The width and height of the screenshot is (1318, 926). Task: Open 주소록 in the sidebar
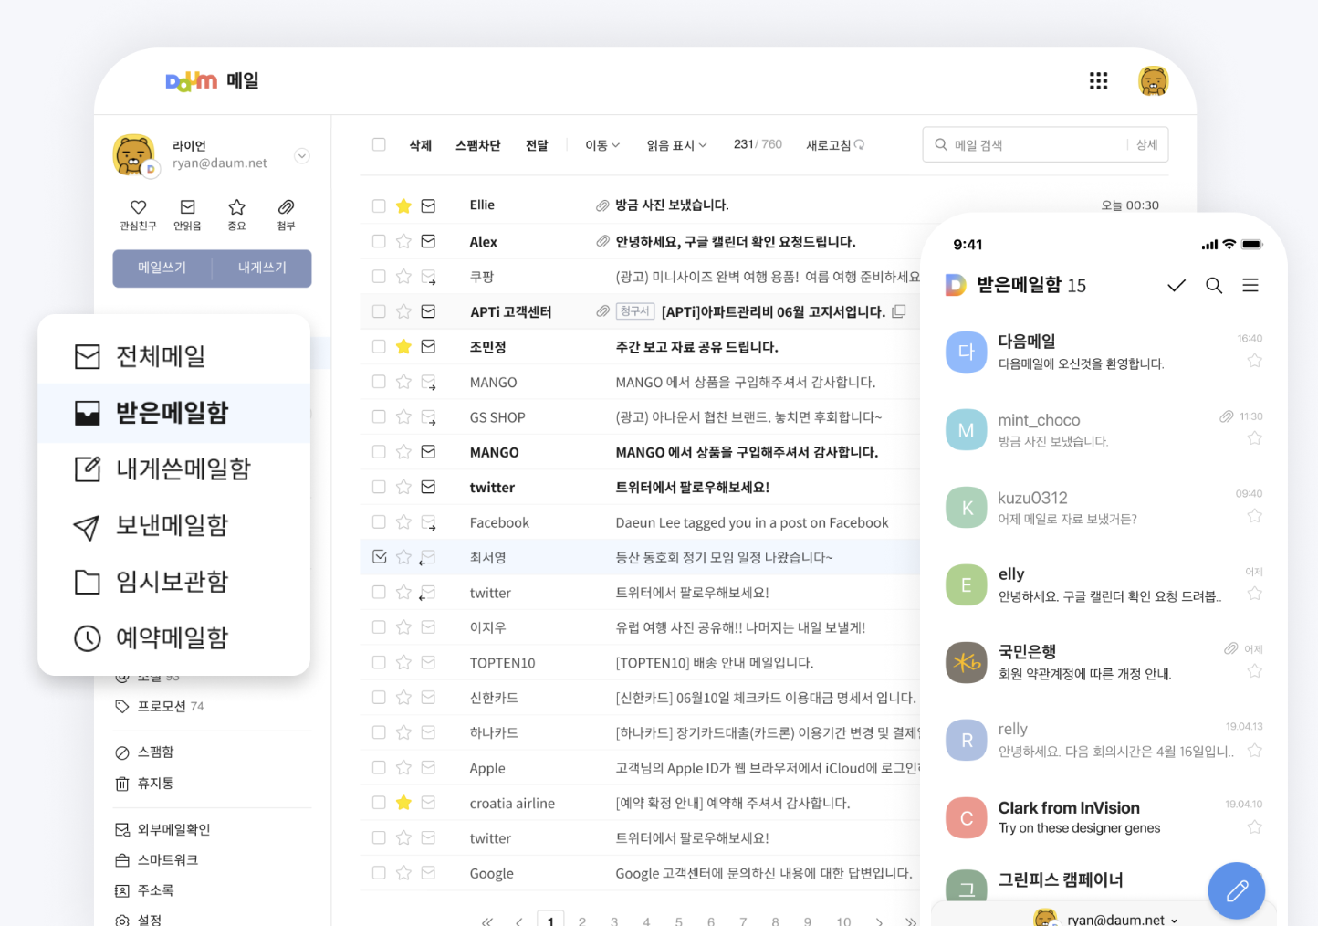(144, 890)
